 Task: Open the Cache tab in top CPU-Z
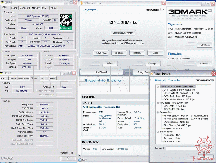[x=14, y=8]
